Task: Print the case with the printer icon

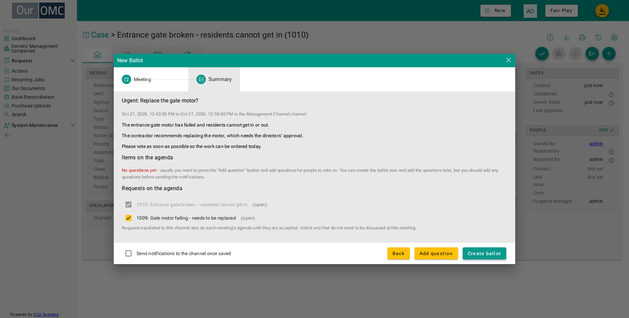Action: (x=582, y=37)
